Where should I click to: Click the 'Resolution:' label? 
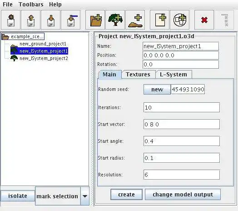110,175
